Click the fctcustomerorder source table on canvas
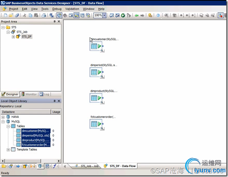Screen dimensions: 228x177 96,124
